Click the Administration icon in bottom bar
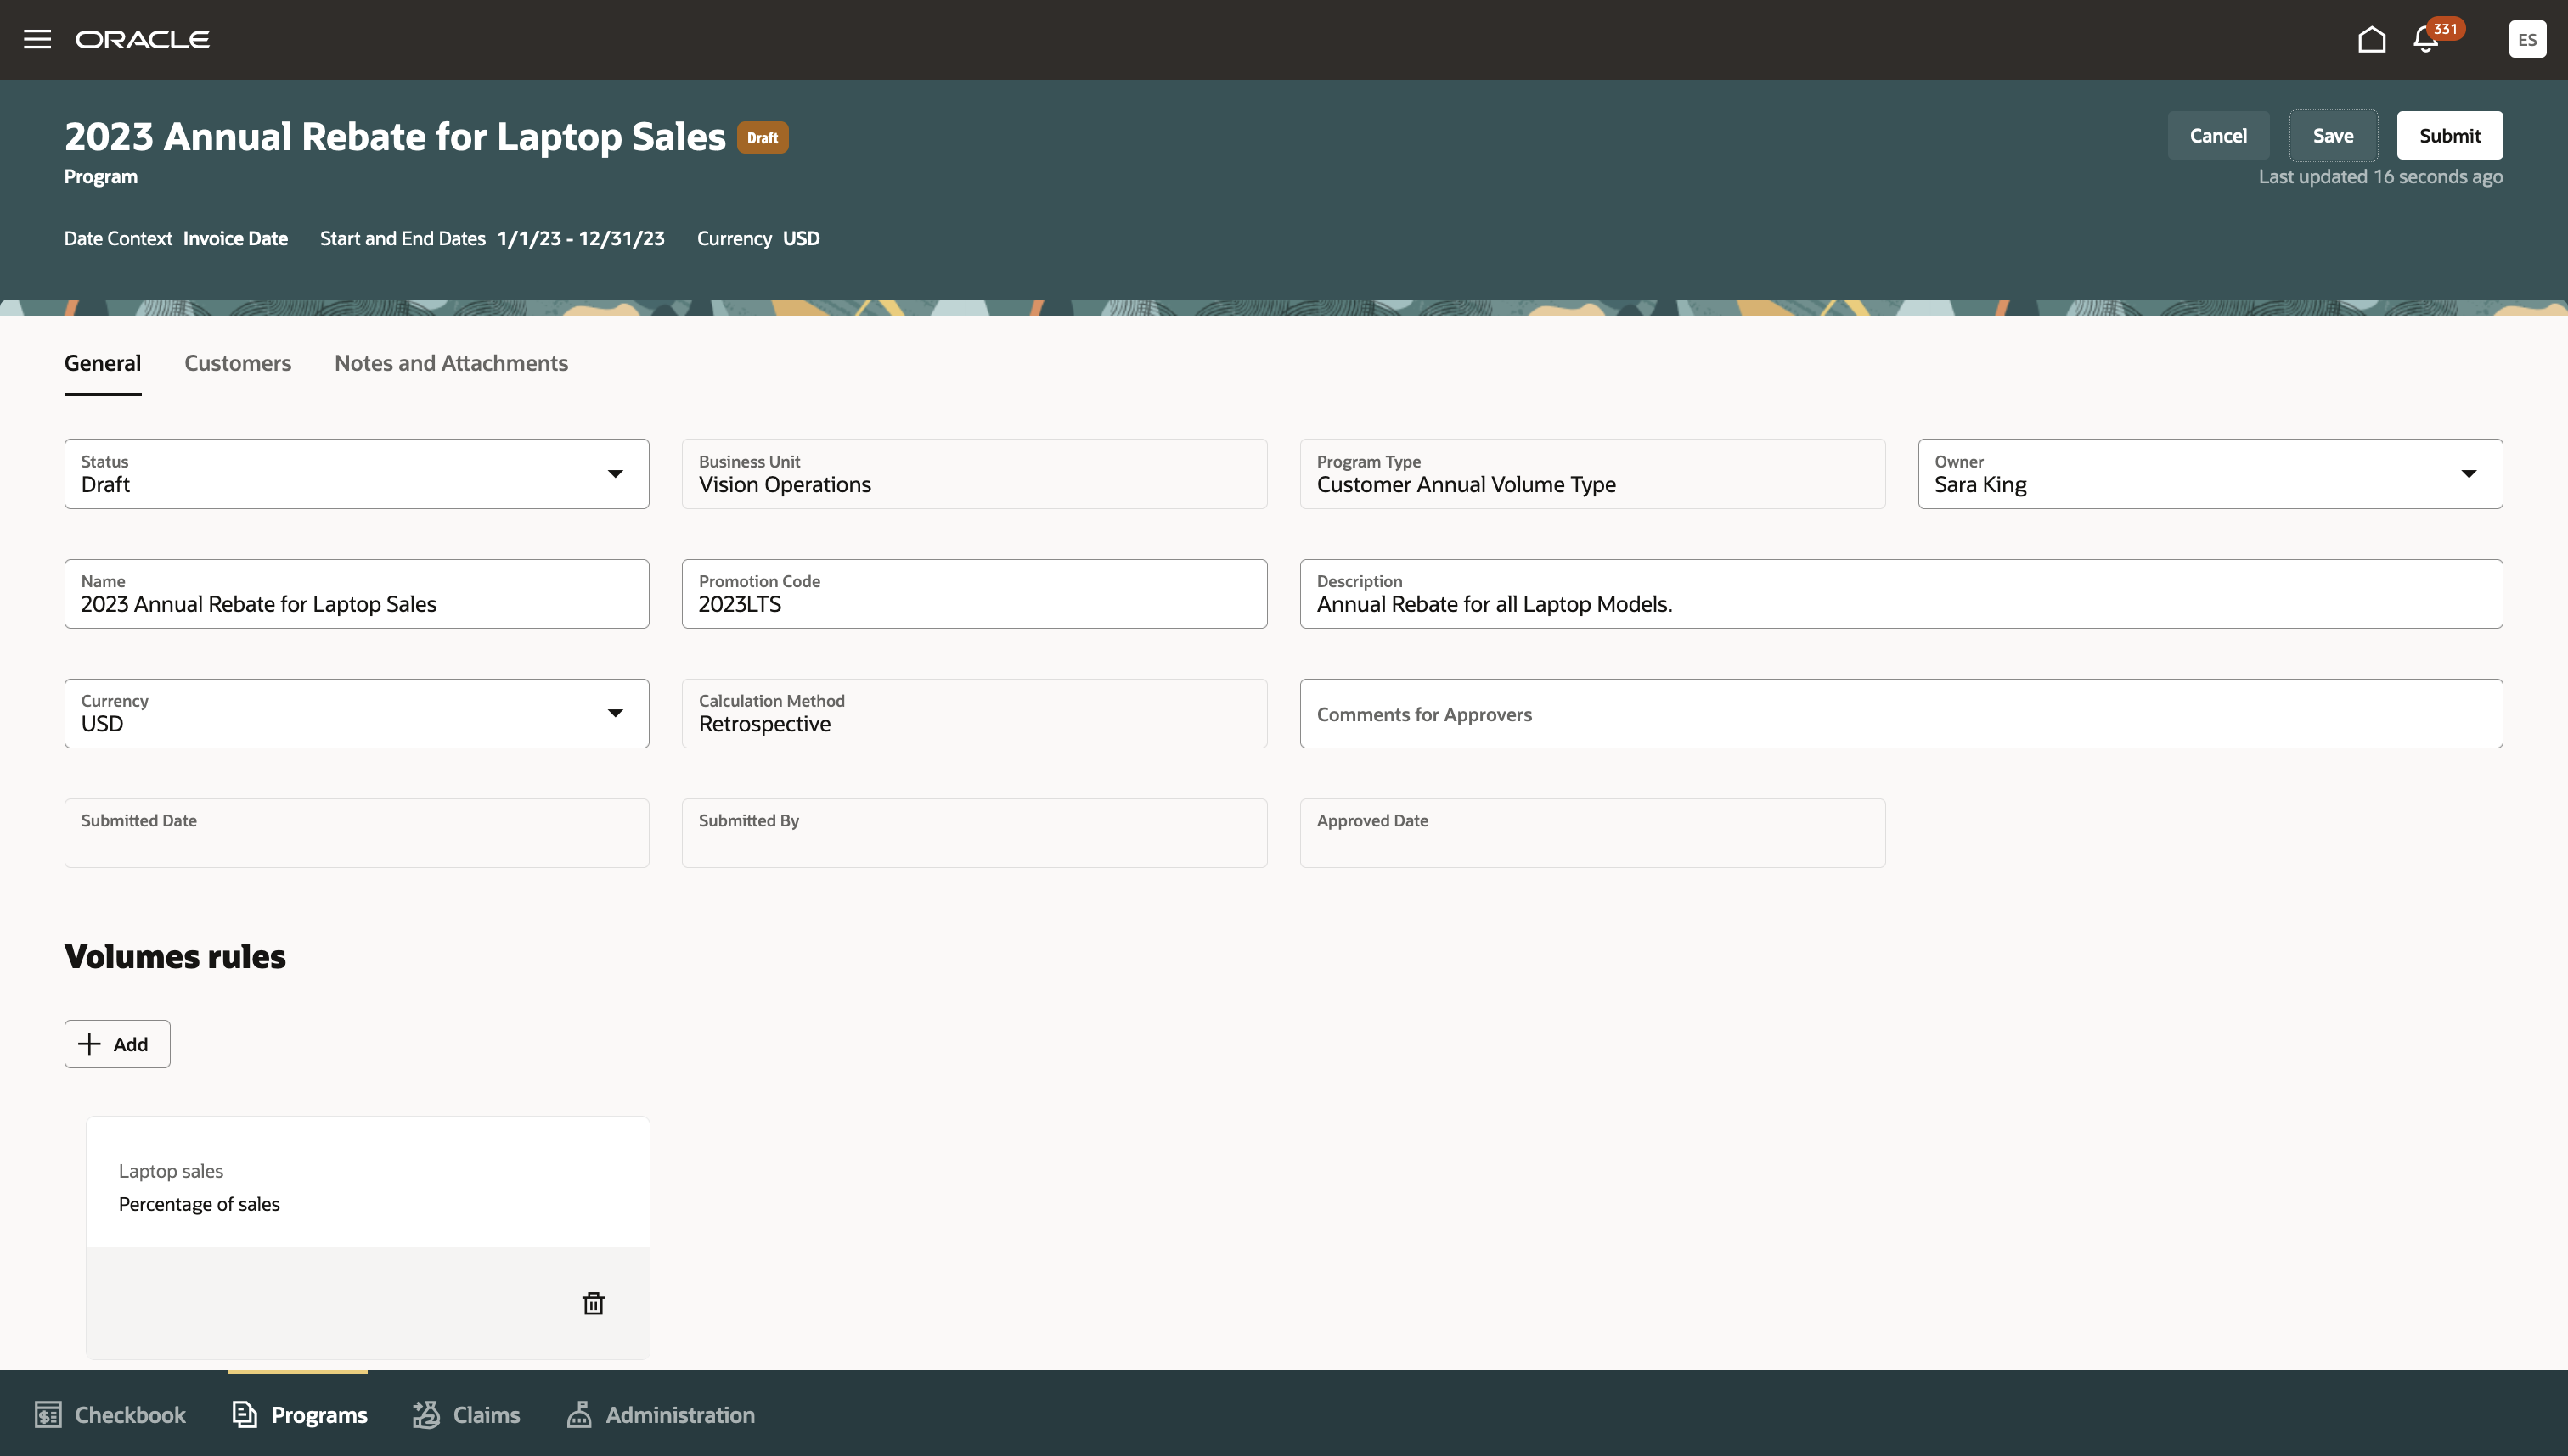Viewport: 2568px width, 1456px height. click(578, 1414)
